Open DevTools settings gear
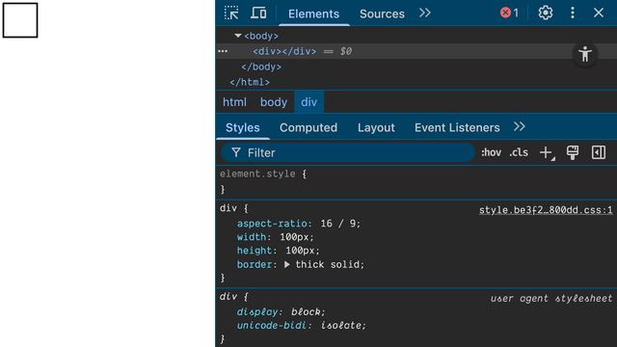Viewport: 617px width, 347px height. coord(545,13)
